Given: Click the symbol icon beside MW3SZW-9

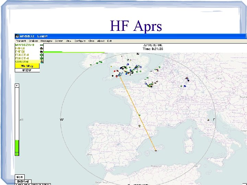Looking at the screenshot, I should click(42, 45).
